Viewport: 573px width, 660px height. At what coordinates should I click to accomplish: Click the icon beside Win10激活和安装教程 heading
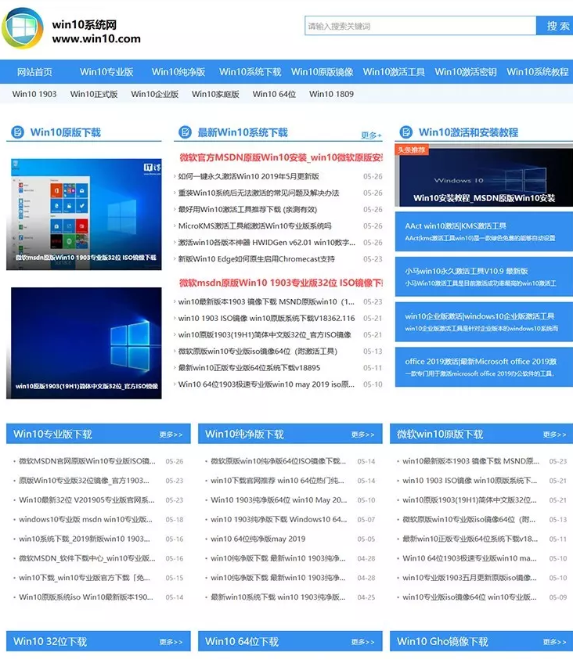point(405,132)
